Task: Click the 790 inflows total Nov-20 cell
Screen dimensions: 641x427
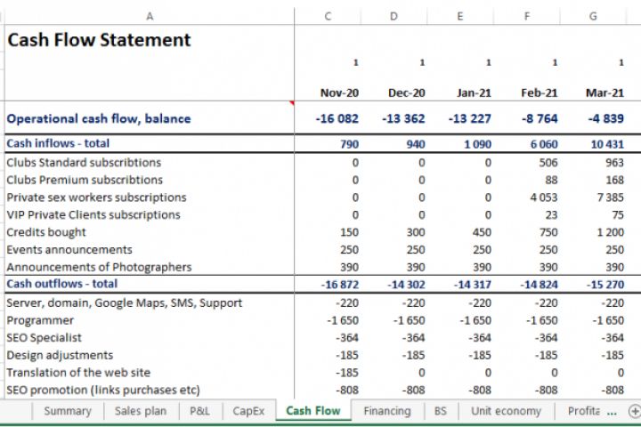Action: coord(349,144)
